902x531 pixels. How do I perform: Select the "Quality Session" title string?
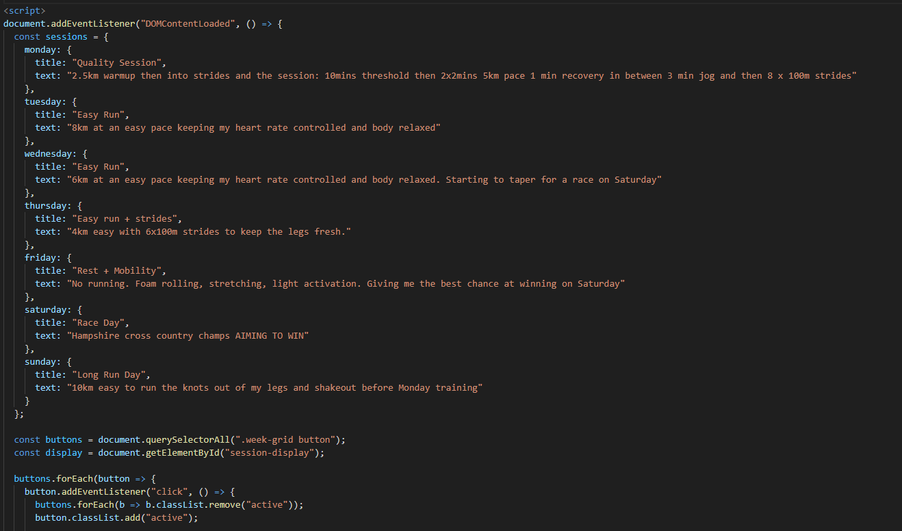click(114, 63)
